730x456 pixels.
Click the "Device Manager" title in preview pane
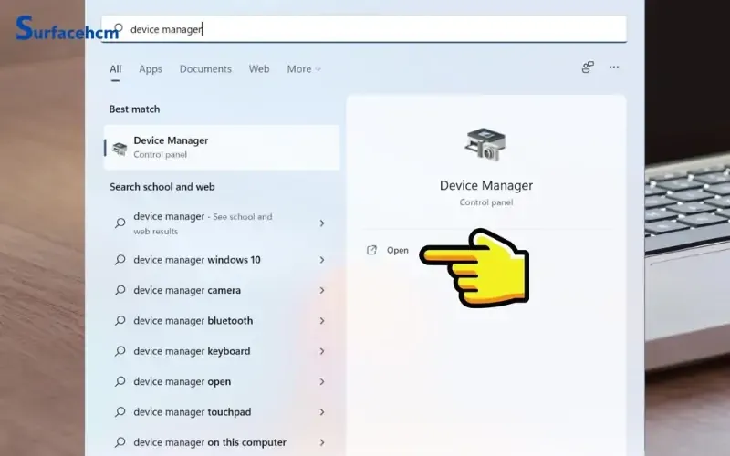pyautogui.click(x=486, y=185)
